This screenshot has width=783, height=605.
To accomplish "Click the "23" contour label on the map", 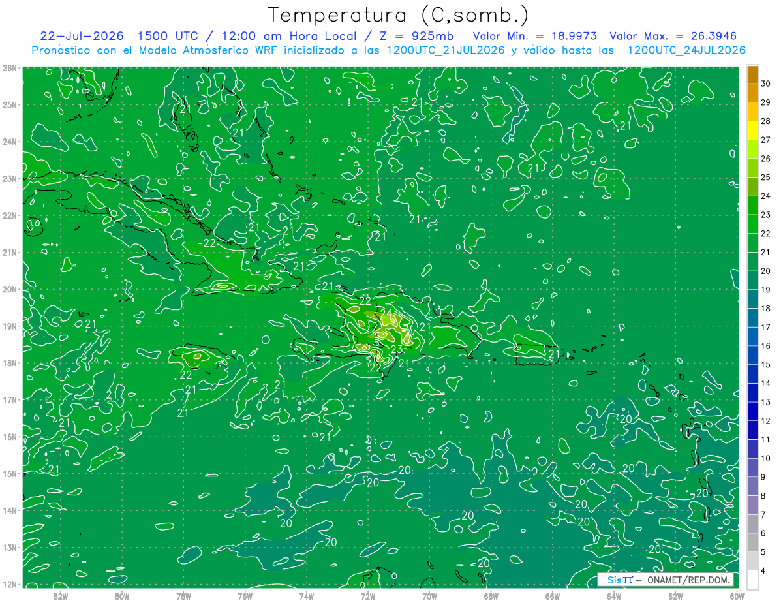I will [x=396, y=350].
